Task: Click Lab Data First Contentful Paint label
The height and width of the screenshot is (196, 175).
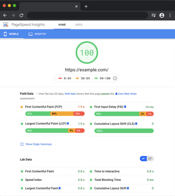Action: pyautogui.click(x=40, y=171)
